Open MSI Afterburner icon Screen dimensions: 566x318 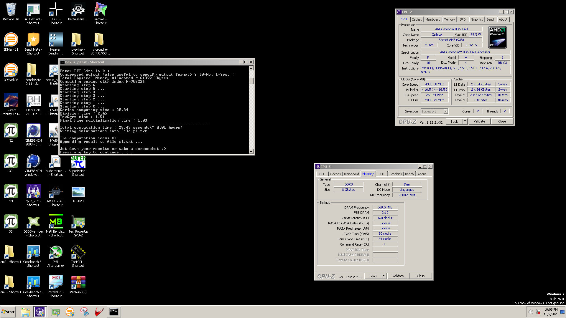[56, 256]
